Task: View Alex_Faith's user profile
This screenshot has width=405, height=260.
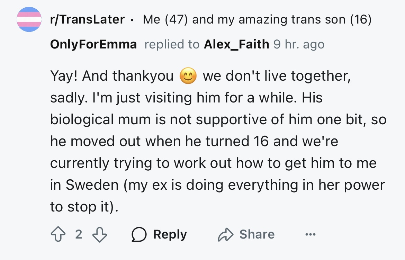Action: pyautogui.click(x=236, y=44)
